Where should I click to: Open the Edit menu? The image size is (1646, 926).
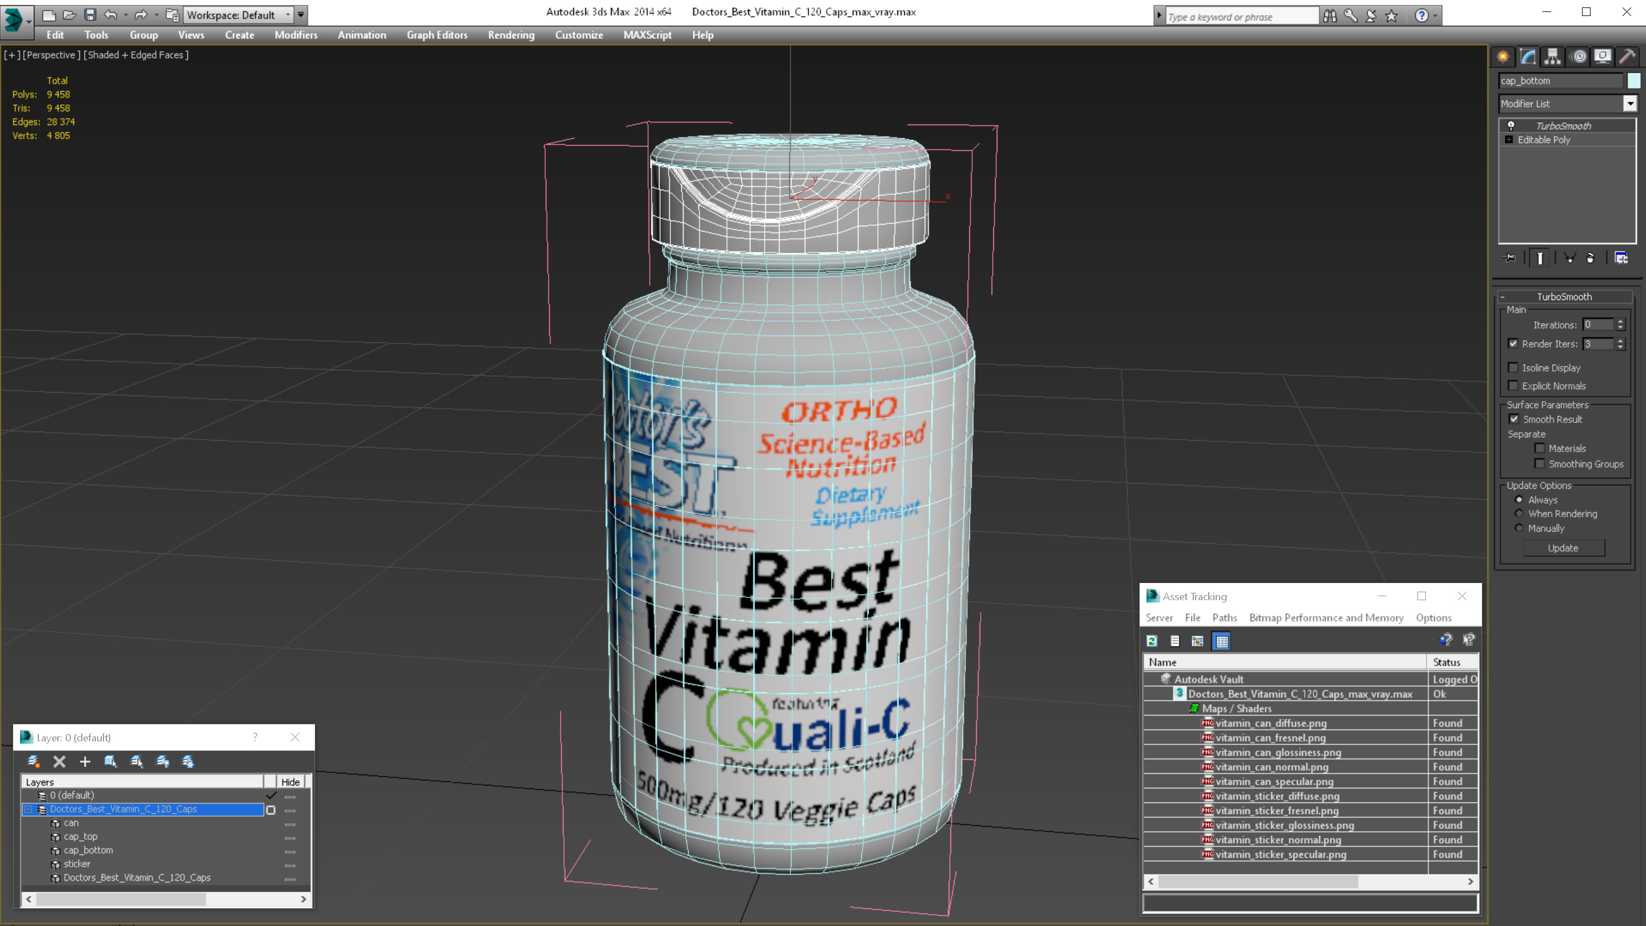tap(55, 35)
